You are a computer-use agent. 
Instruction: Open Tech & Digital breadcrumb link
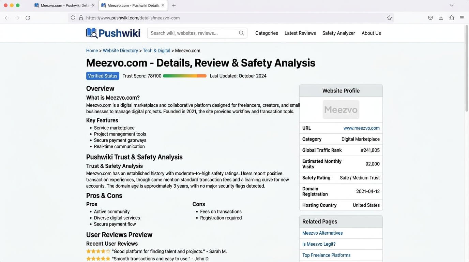pos(156,50)
